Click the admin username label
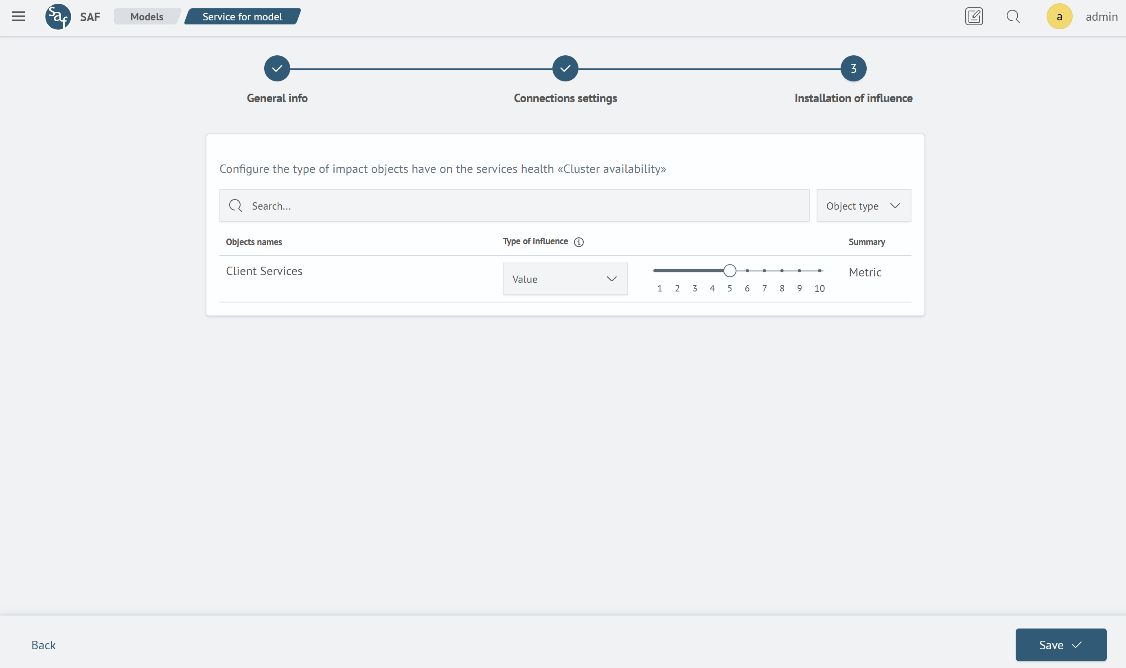Viewport: 1126px width, 668px height. click(x=1101, y=17)
